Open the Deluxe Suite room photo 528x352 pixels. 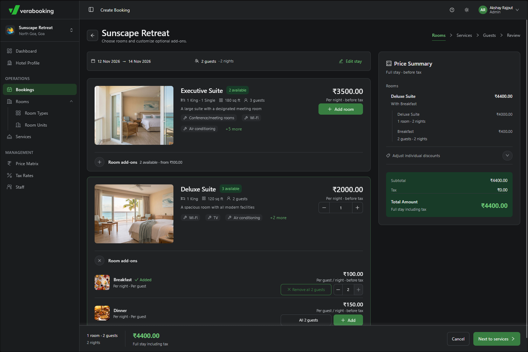coord(134,214)
